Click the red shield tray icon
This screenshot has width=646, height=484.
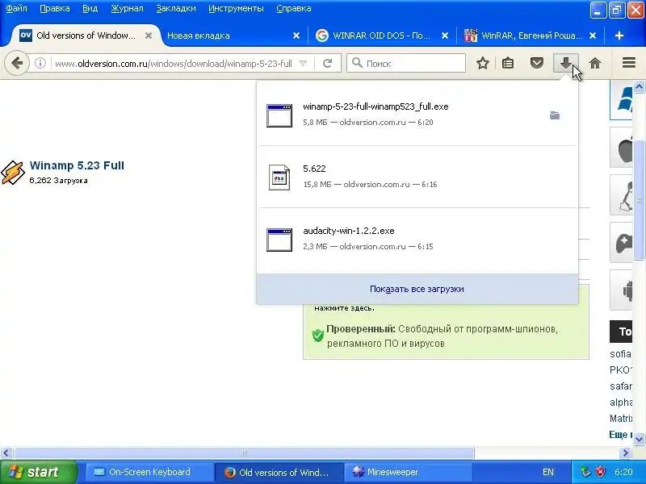point(600,472)
